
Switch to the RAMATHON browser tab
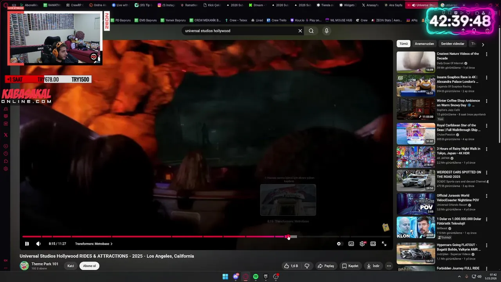pos(53,5)
